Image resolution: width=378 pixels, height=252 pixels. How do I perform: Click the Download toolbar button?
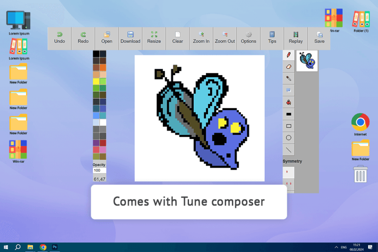(130, 38)
